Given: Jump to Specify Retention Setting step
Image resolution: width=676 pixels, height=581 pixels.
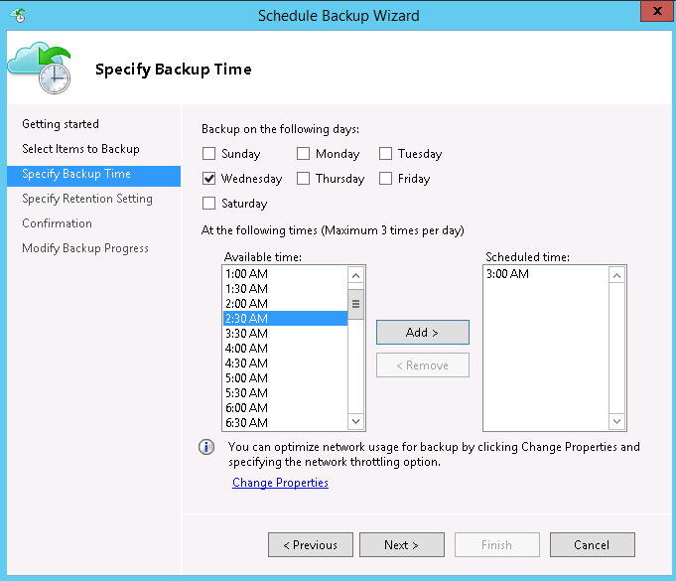Looking at the screenshot, I should pos(87,199).
